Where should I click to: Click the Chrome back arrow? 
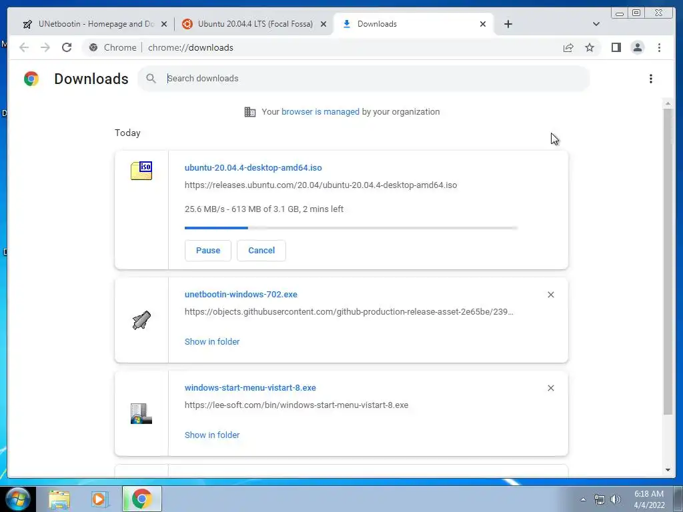(x=24, y=47)
